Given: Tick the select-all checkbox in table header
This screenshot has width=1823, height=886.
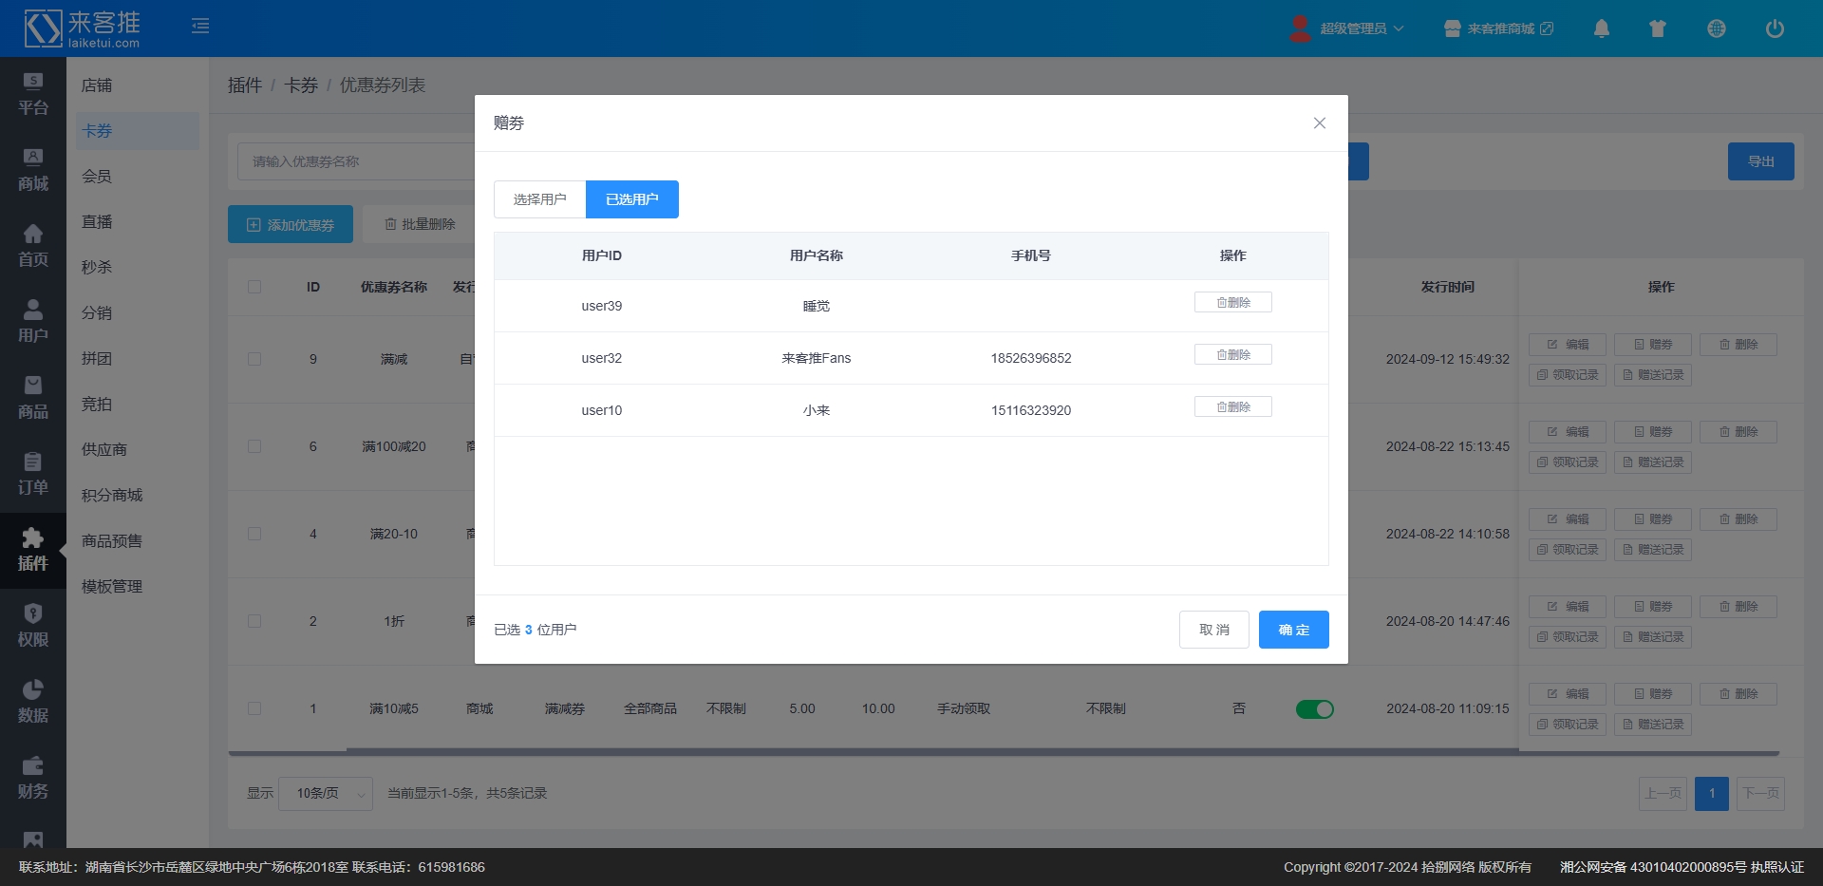Looking at the screenshot, I should pos(254,287).
